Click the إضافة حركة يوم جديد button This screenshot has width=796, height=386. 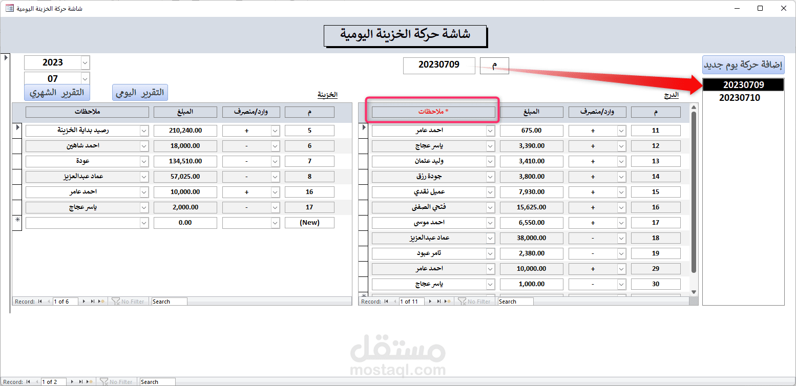coord(743,65)
